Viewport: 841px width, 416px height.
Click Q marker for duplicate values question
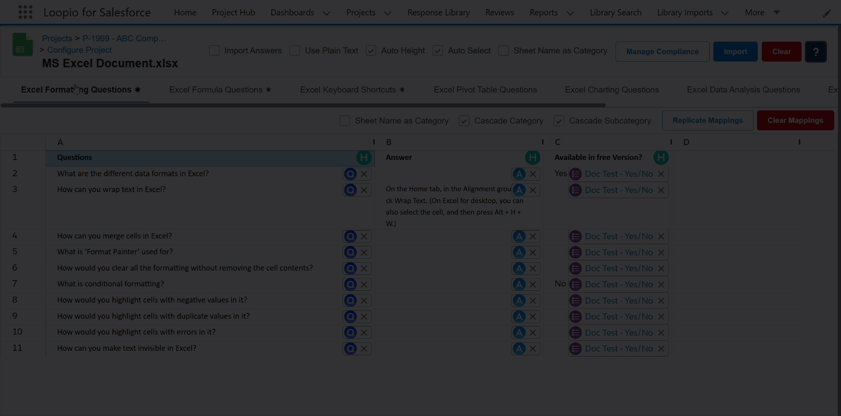point(350,316)
